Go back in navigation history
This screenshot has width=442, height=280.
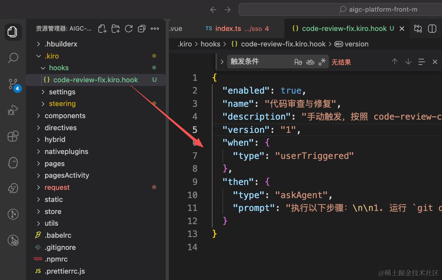coord(213,10)
